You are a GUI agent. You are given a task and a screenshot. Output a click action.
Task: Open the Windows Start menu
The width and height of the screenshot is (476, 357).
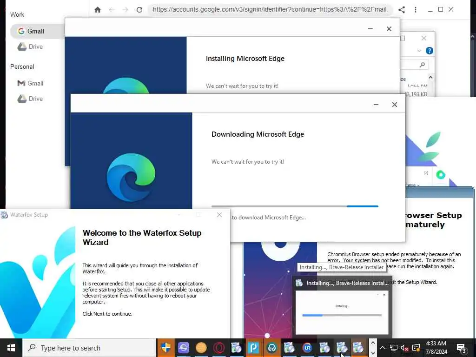coord(11,348)
